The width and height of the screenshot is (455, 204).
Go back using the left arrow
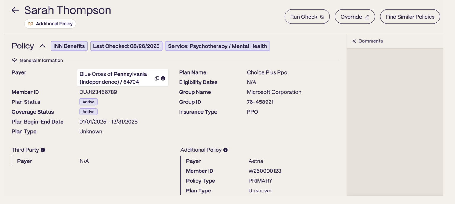(15, 10)
